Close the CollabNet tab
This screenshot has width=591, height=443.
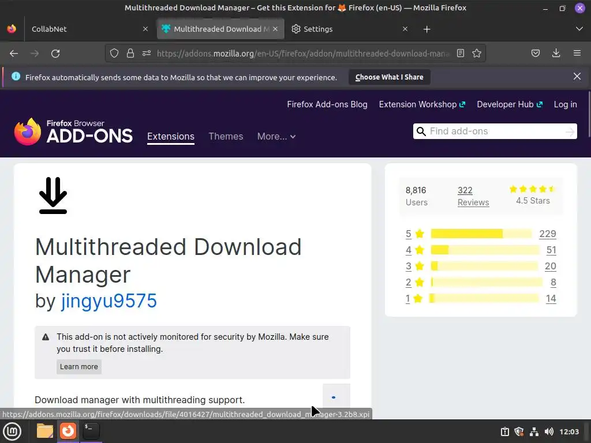[145, 29]
